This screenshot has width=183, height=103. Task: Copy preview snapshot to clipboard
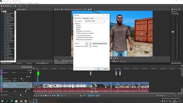coord(88,9)
